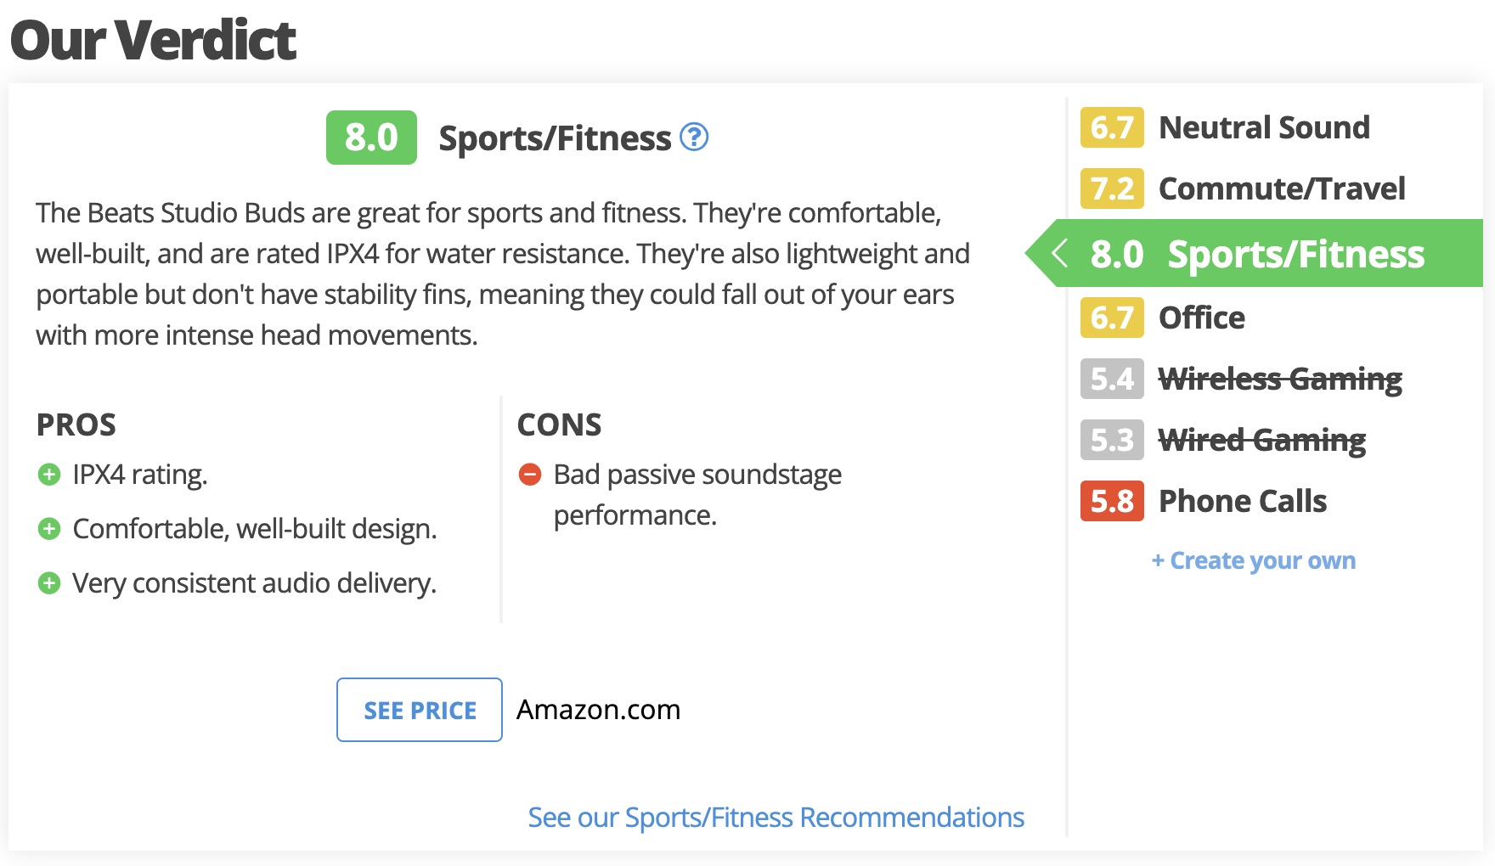
Task: Click the red 5.8 Phone Calls score badge
Action: [x=1112, y=501]
